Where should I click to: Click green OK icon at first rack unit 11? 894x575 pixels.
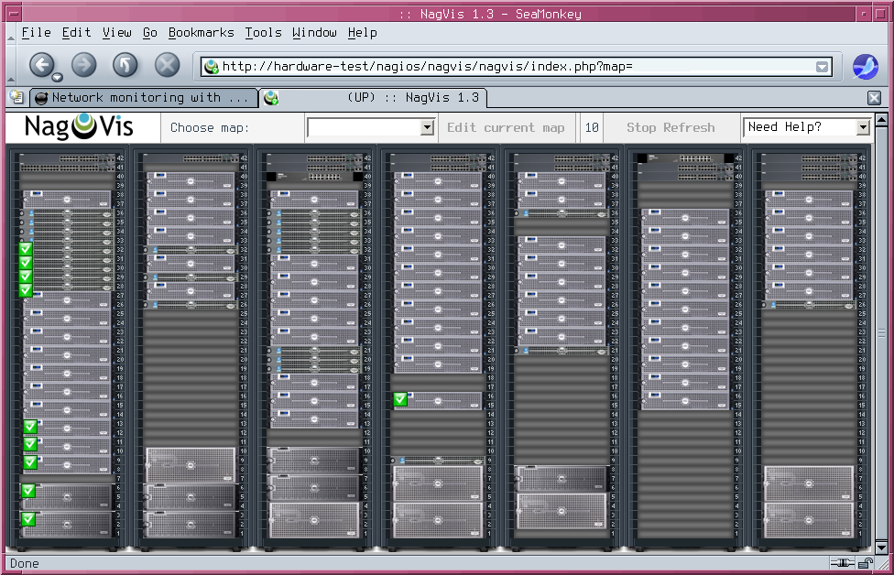click(30, 444)
